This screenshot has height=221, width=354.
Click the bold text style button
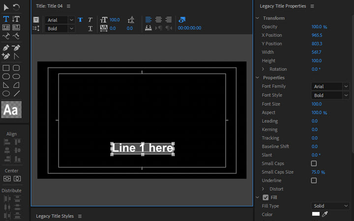(80, 20)
